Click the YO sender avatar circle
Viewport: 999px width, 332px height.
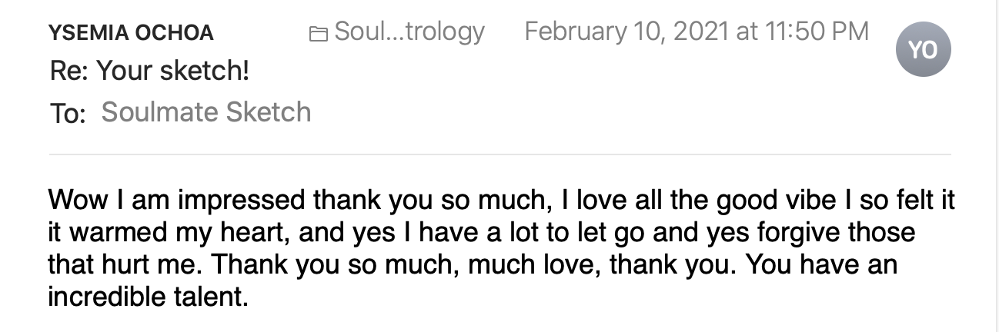(923, 49)
